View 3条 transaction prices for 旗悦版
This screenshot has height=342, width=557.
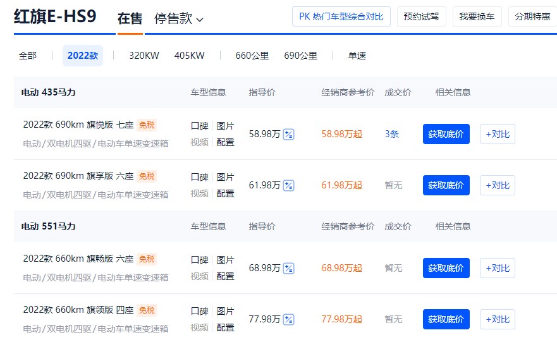point(392,134)
